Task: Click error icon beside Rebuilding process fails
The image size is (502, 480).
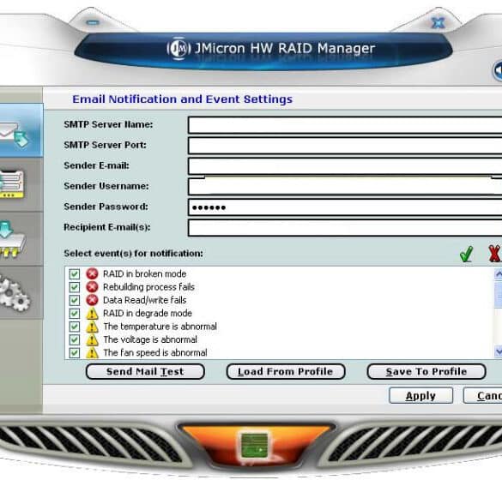Action: point(92,287)
